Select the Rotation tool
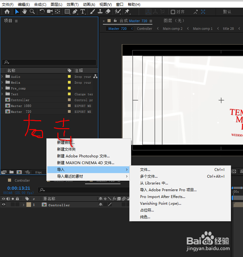Screen dimensions: 243x257 pos(42,12)
